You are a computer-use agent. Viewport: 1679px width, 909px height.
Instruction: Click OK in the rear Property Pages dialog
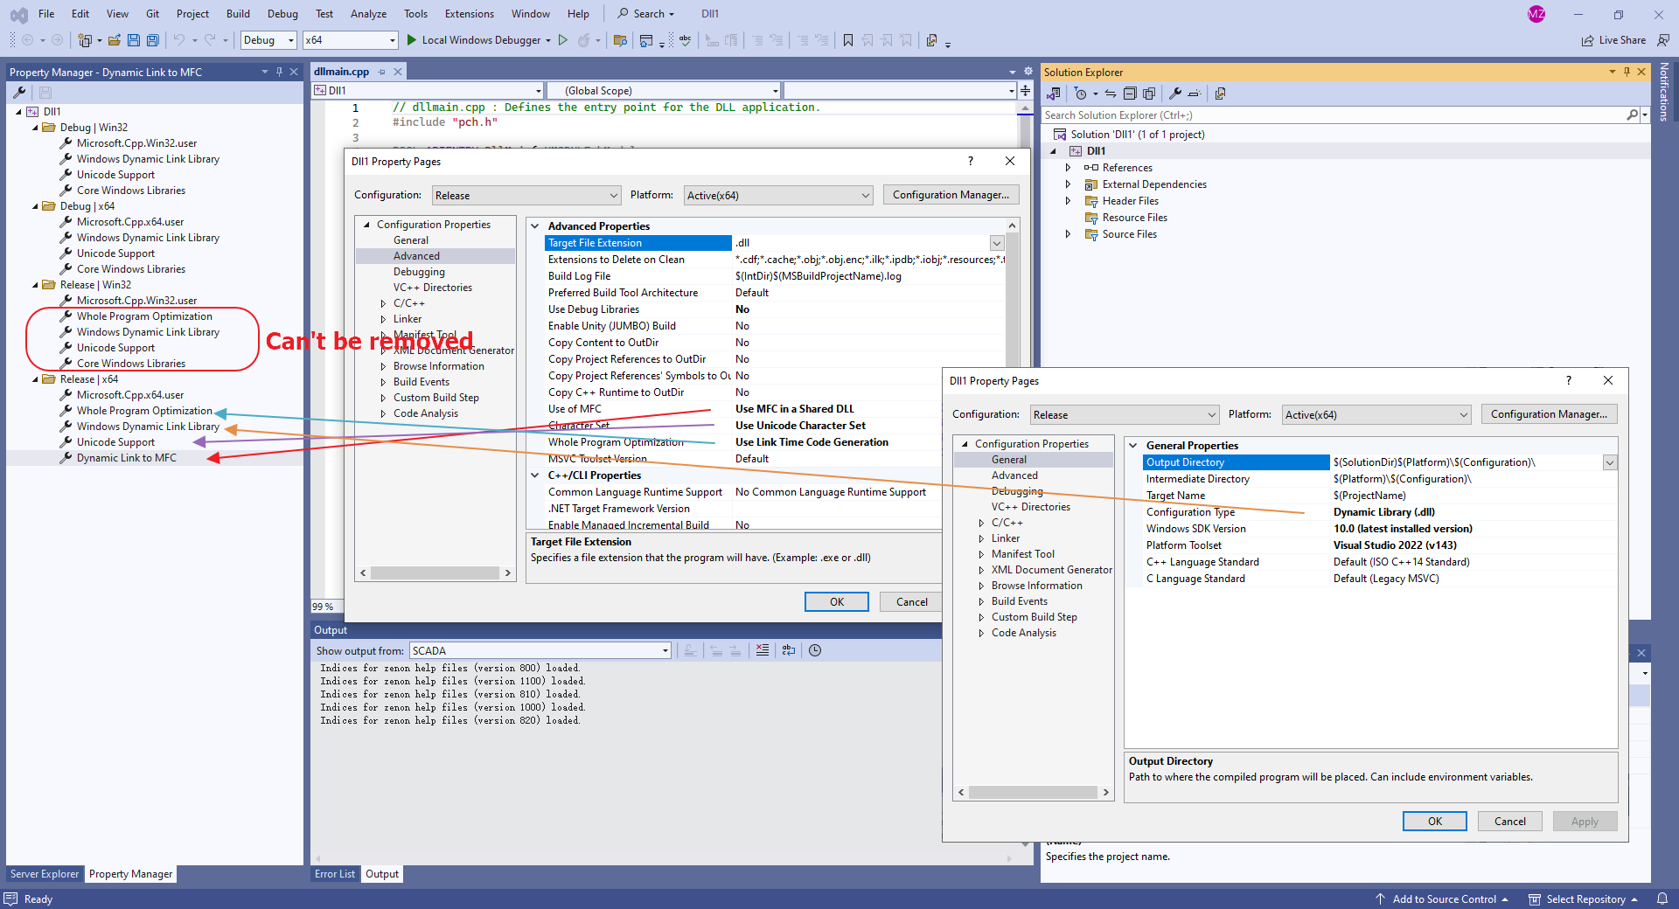pyautogui.click(x=837, y=601)
